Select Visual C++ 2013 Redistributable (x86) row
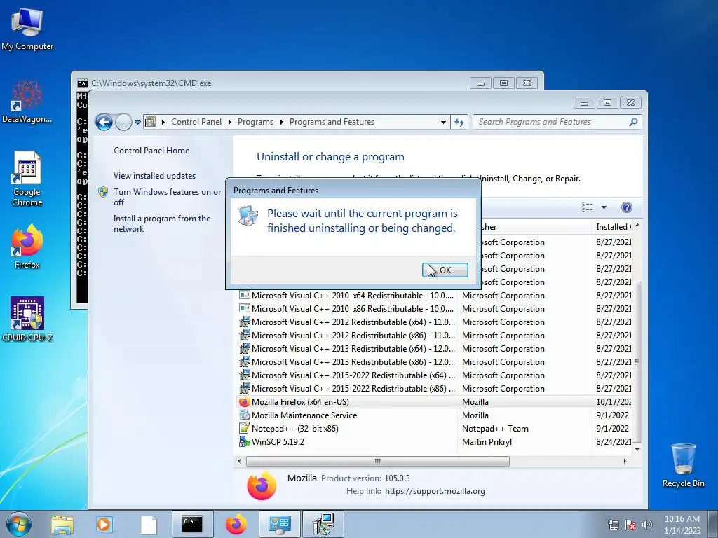This screenshot has height=538, width=718. tap(434, 362)
